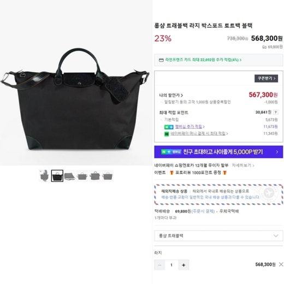Viewport: 284px width, 284px height.
Task: Click the main black Longchamp bag image
Action: 75,99
